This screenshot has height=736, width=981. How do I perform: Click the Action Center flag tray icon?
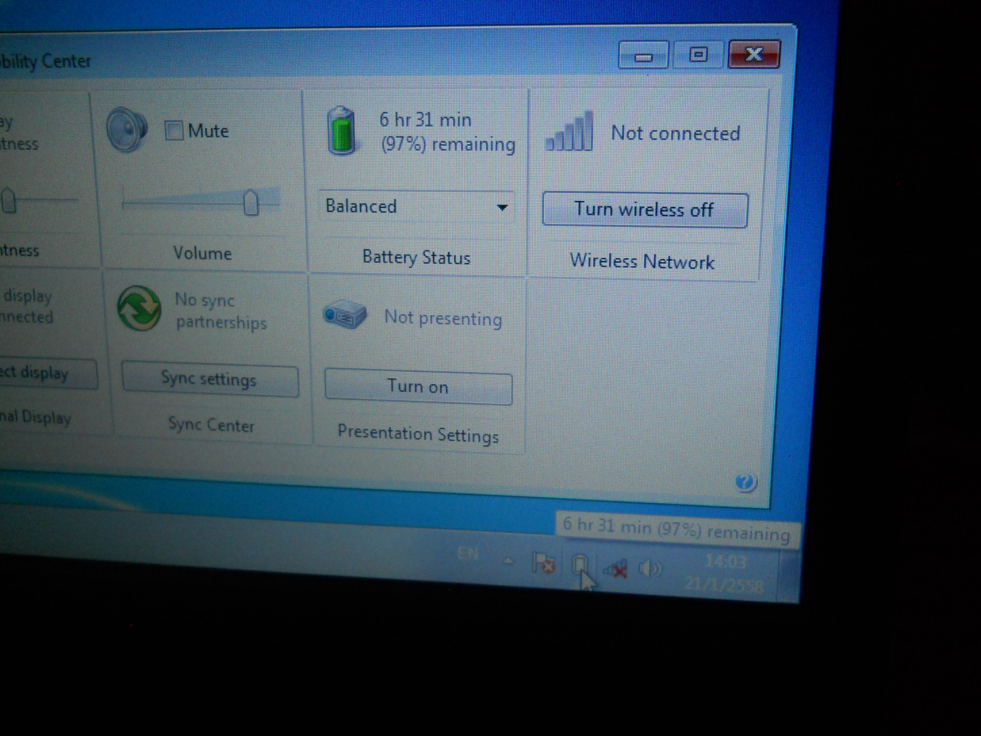(544, 563)
